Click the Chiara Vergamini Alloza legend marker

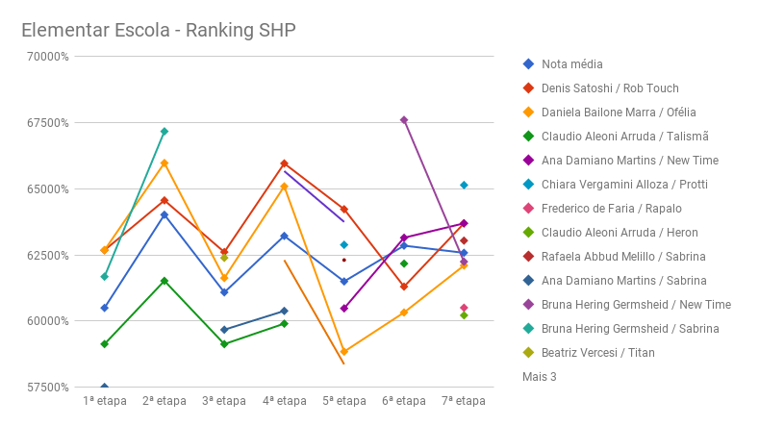527,185
